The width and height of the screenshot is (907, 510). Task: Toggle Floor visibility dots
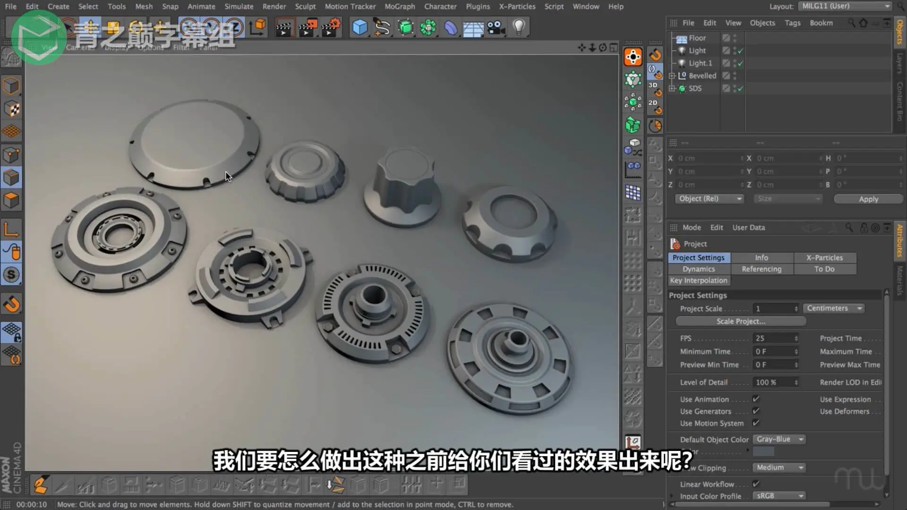[735, 38]
